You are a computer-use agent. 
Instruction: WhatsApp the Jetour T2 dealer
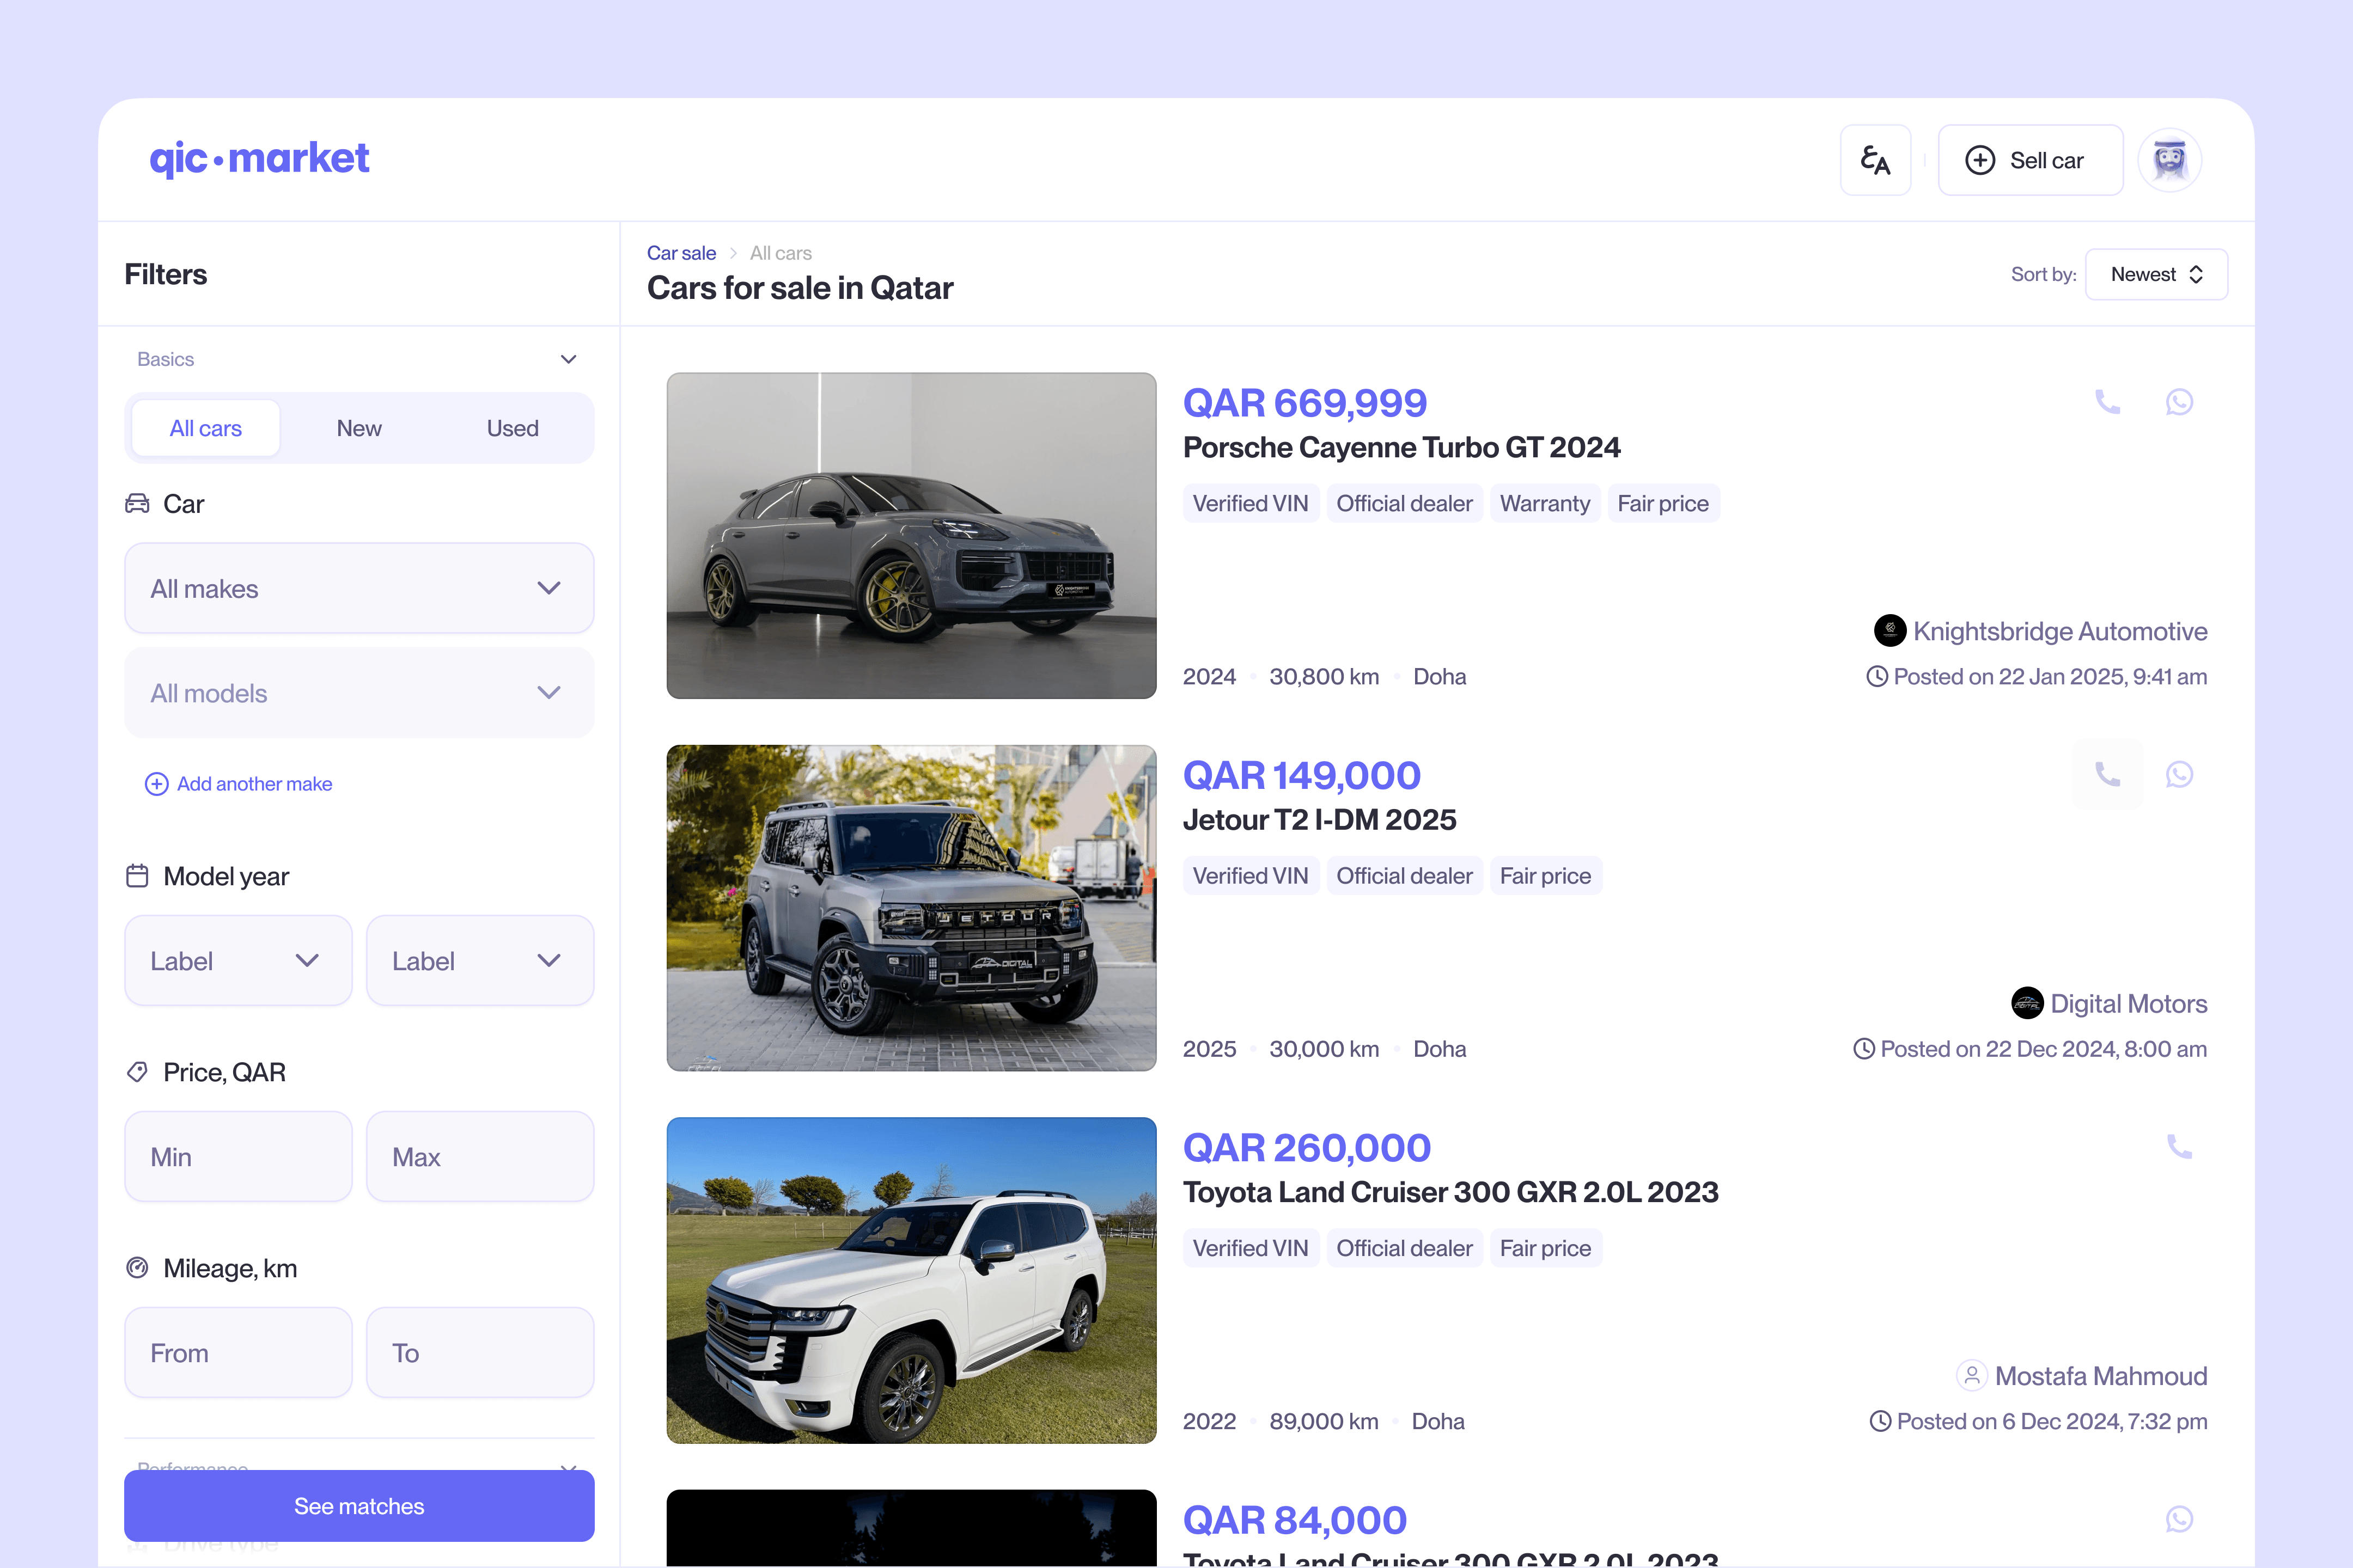click(2179, 774)
